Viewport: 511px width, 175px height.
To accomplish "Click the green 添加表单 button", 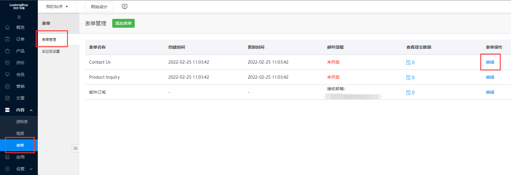I will (123, 23).
